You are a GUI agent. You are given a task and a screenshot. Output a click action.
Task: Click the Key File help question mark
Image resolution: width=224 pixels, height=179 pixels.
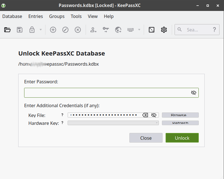point(62,115)
